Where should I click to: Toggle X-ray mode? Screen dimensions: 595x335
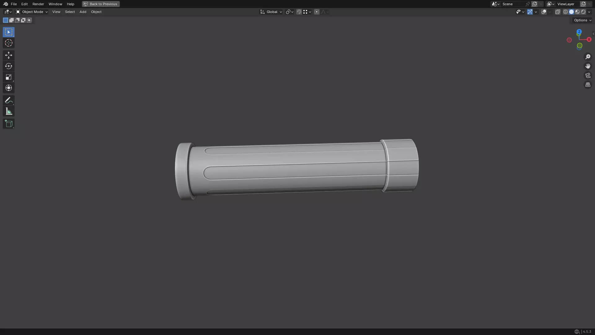click(x=558, y=12)
